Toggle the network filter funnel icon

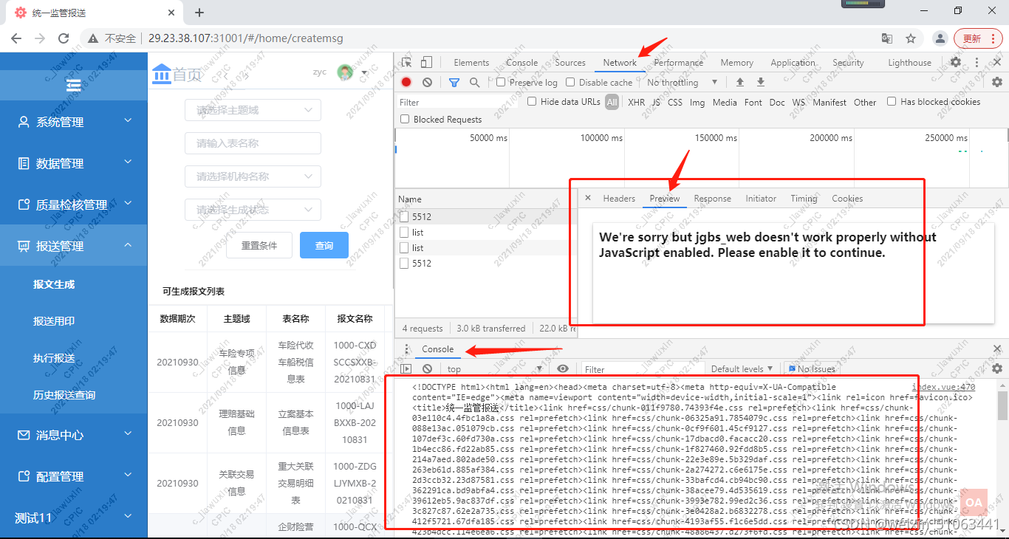pyautogui.click(x=454, y=82)
